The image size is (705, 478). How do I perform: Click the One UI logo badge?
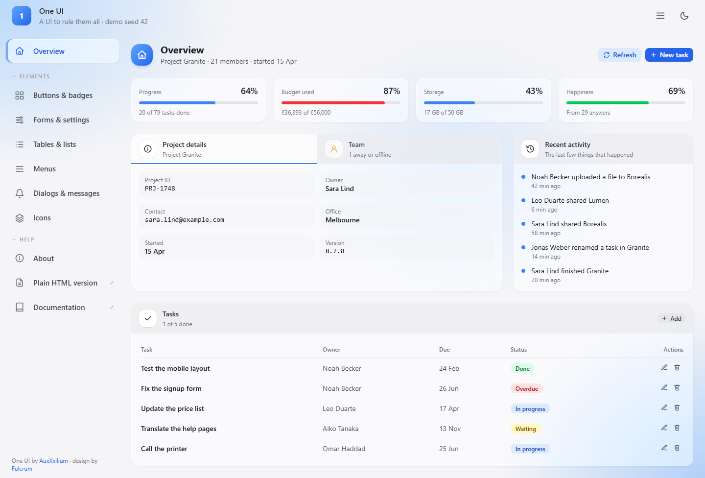[x=22, y=16]
